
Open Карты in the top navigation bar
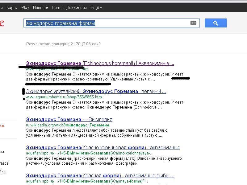[x=12, y=7]
